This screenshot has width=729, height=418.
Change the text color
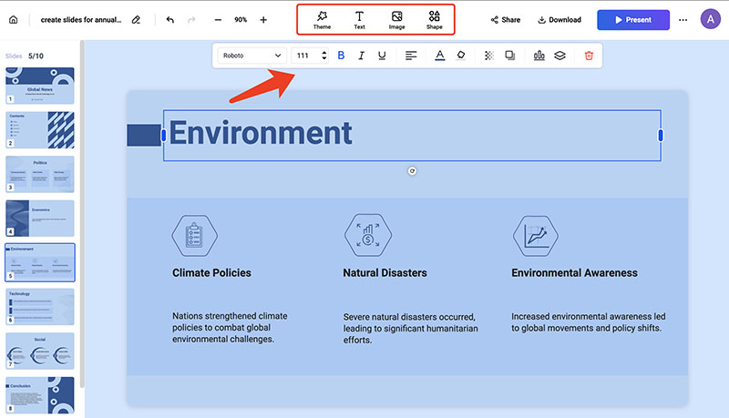[440, 56]
